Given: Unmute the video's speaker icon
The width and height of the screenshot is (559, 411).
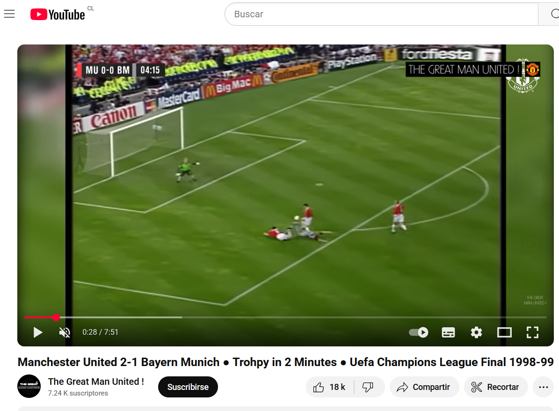Looking at the screenshot, I should pyautogui.click(x=65, y=332).
